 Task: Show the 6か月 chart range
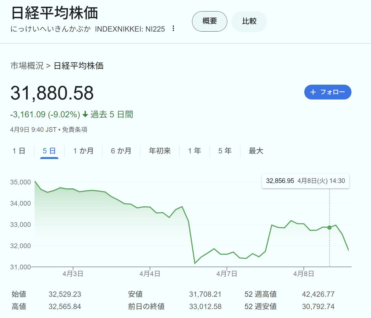tap(121, 151)
